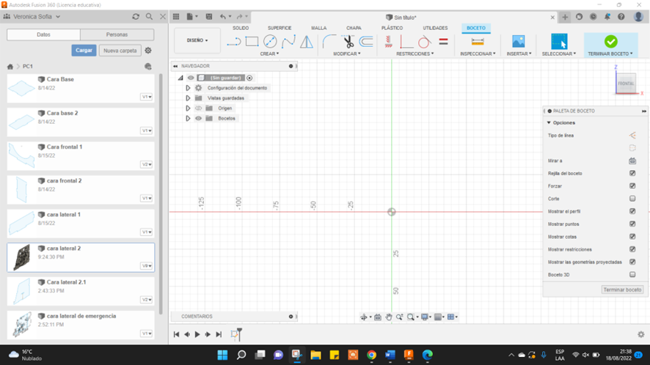Uncheck Mostrar las geometrías proyectadas
The image size is (650, 365).
[x=632, y=262]
